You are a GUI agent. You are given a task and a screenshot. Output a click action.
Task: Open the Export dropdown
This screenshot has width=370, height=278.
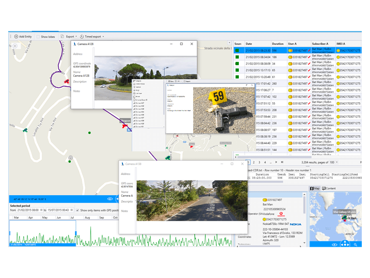pos(71,37)
